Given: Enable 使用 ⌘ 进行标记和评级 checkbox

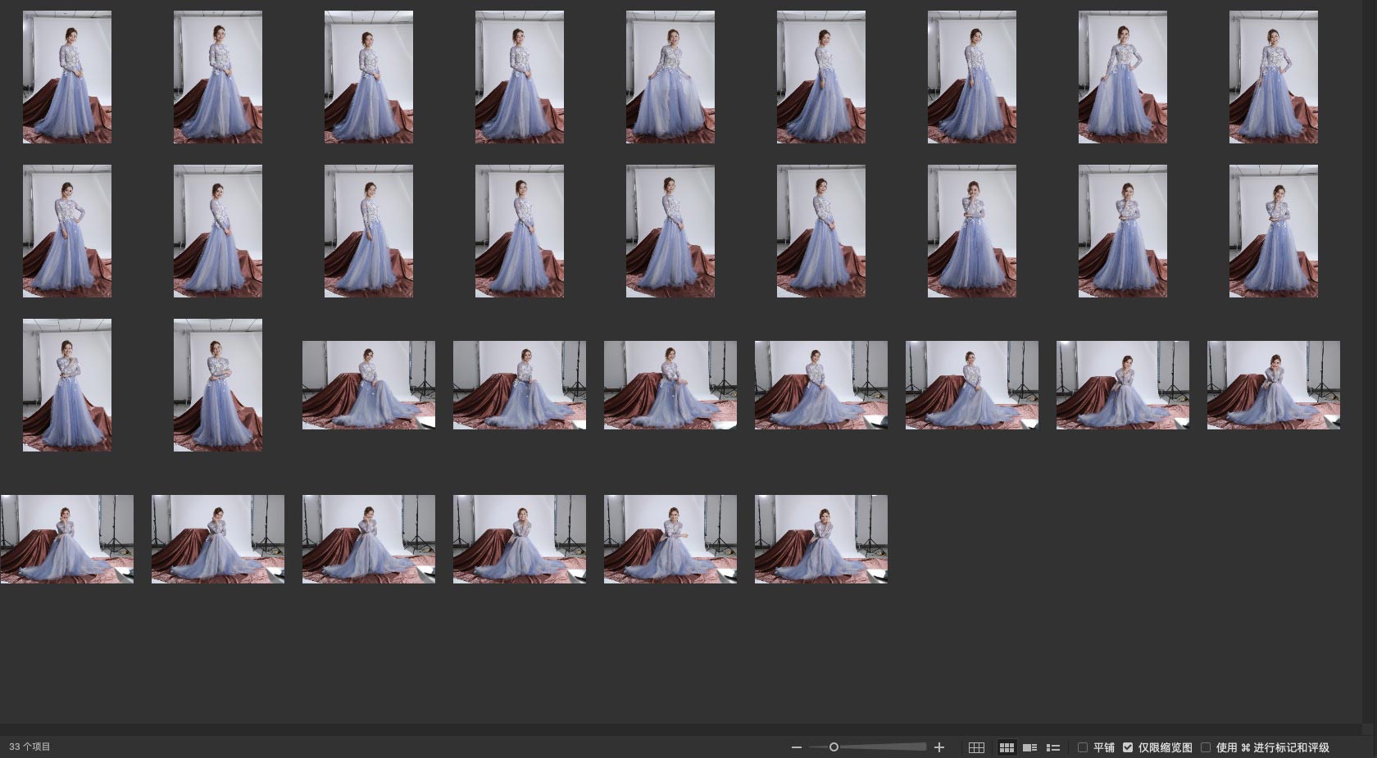Looking at the screenshot, I should [1206, 747].
